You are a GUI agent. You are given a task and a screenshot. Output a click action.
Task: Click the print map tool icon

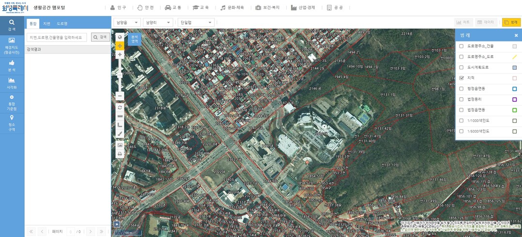120,154
